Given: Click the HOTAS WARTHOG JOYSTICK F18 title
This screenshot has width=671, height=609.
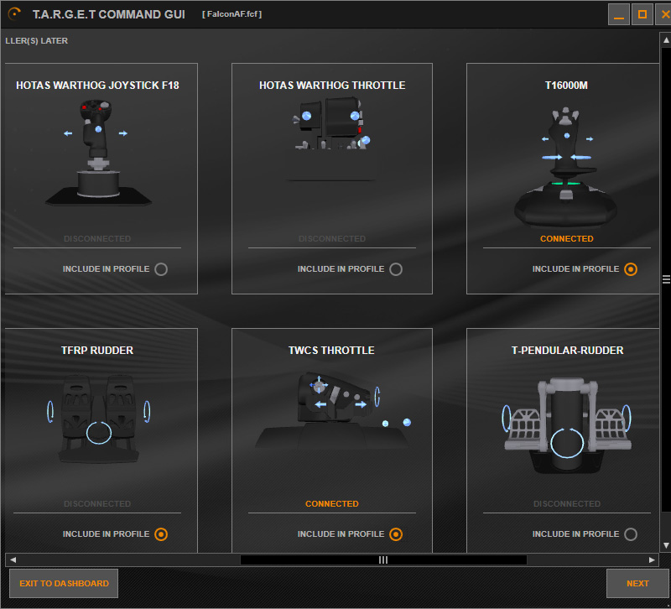Looking at the screenshot, I should point(97,86).
